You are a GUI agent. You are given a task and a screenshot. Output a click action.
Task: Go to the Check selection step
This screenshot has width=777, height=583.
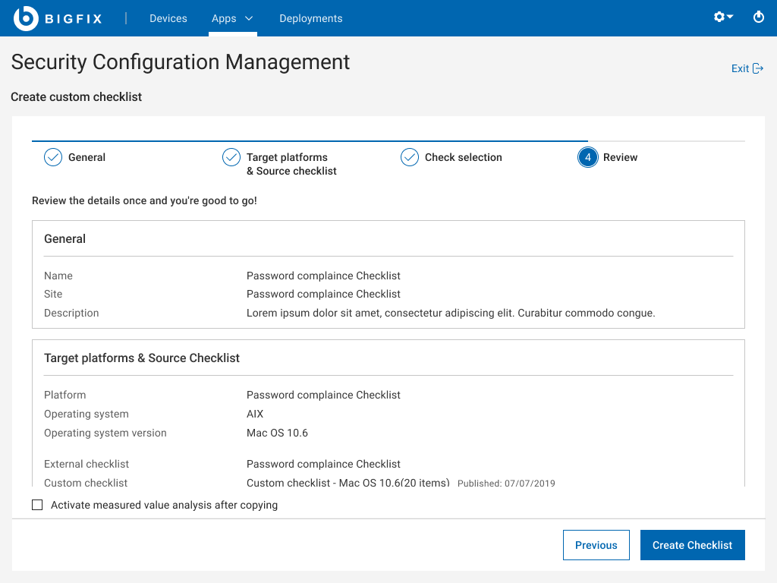pyautogui.click(x=464, y=157)
